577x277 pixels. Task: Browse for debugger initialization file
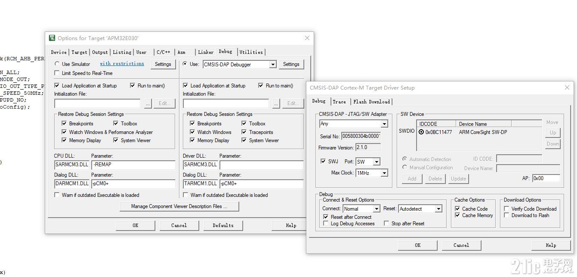pos(276,103)
